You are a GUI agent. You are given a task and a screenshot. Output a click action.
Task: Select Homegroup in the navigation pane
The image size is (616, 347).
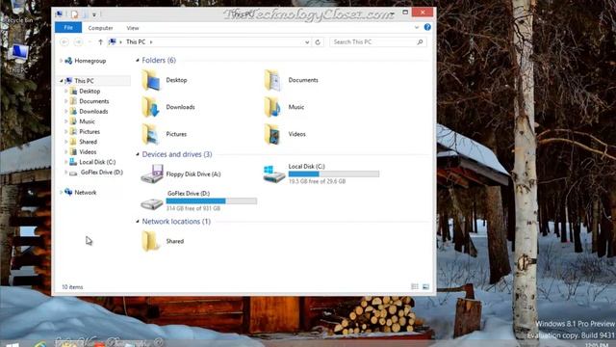[x=90, y=61]
